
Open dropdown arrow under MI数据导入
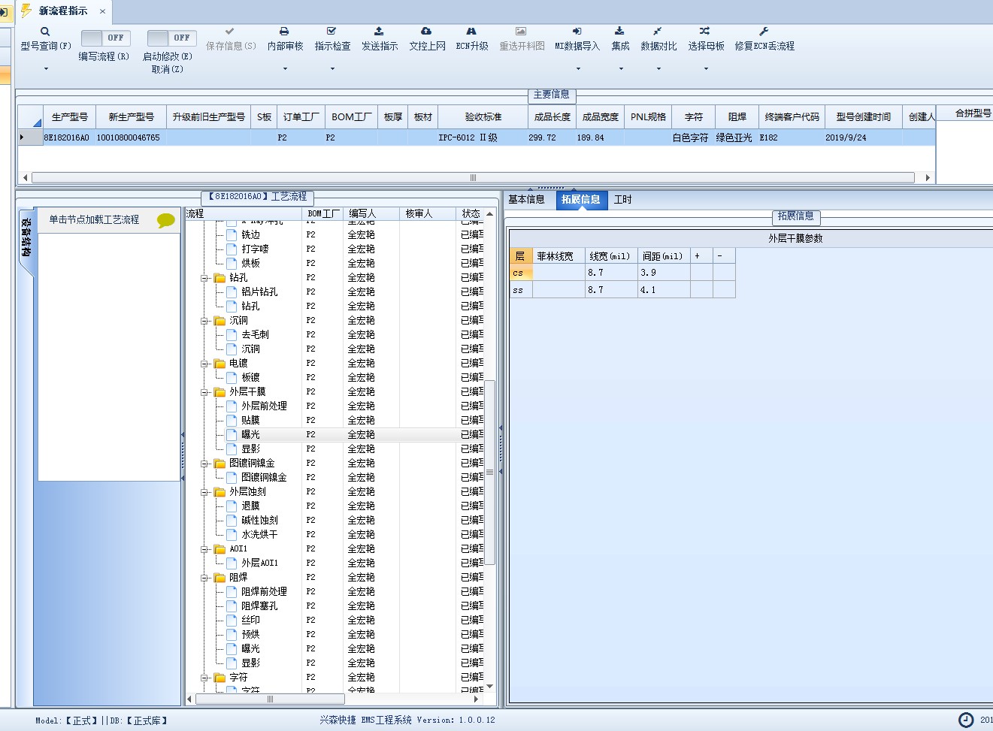click(x=578, y=69)
